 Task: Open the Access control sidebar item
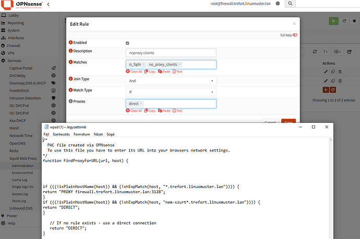(22, 173)
